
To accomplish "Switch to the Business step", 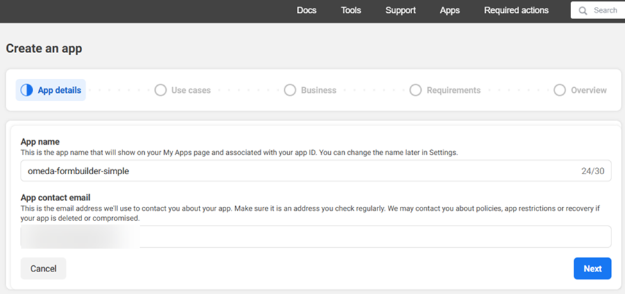I will click(319, 90).
